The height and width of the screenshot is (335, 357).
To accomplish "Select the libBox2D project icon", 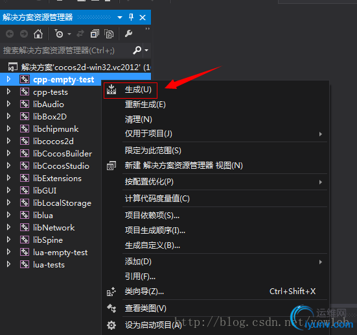I will pyautogui.click(x=25, y=116).
